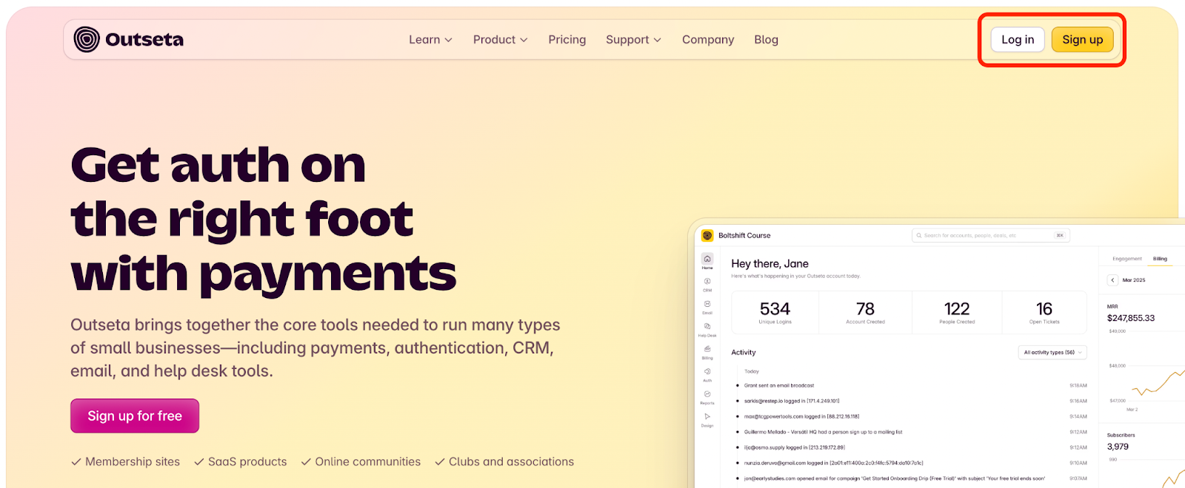The width and height of the screenshot is (1185, 488).
Task: Click the 78 Account Created stat
Action: click(x=865, y=312)
